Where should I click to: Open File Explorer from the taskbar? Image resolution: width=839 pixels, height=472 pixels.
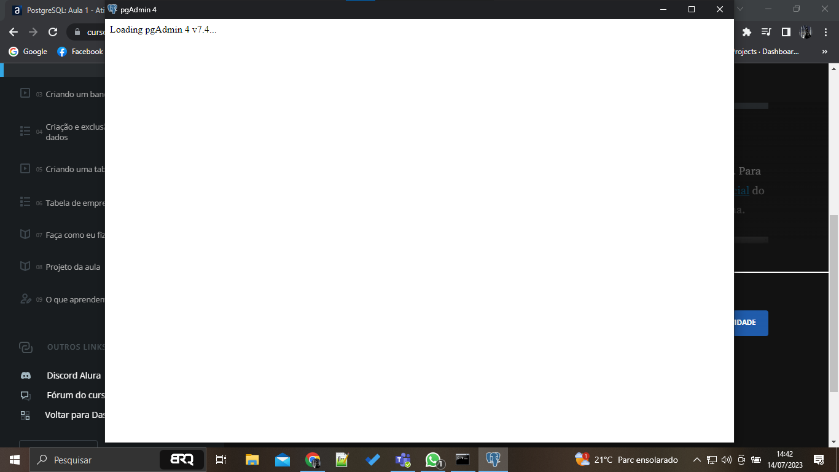point(252,460)
